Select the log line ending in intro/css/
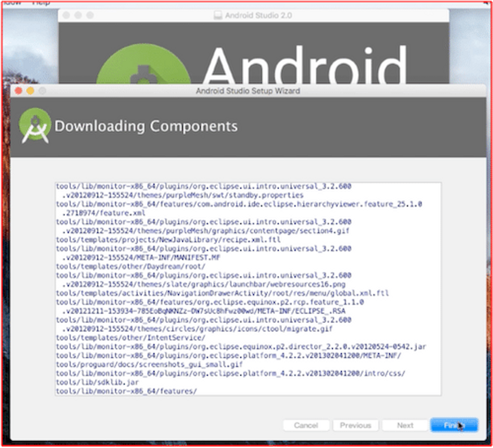493x448 pixels. [231, 373]
